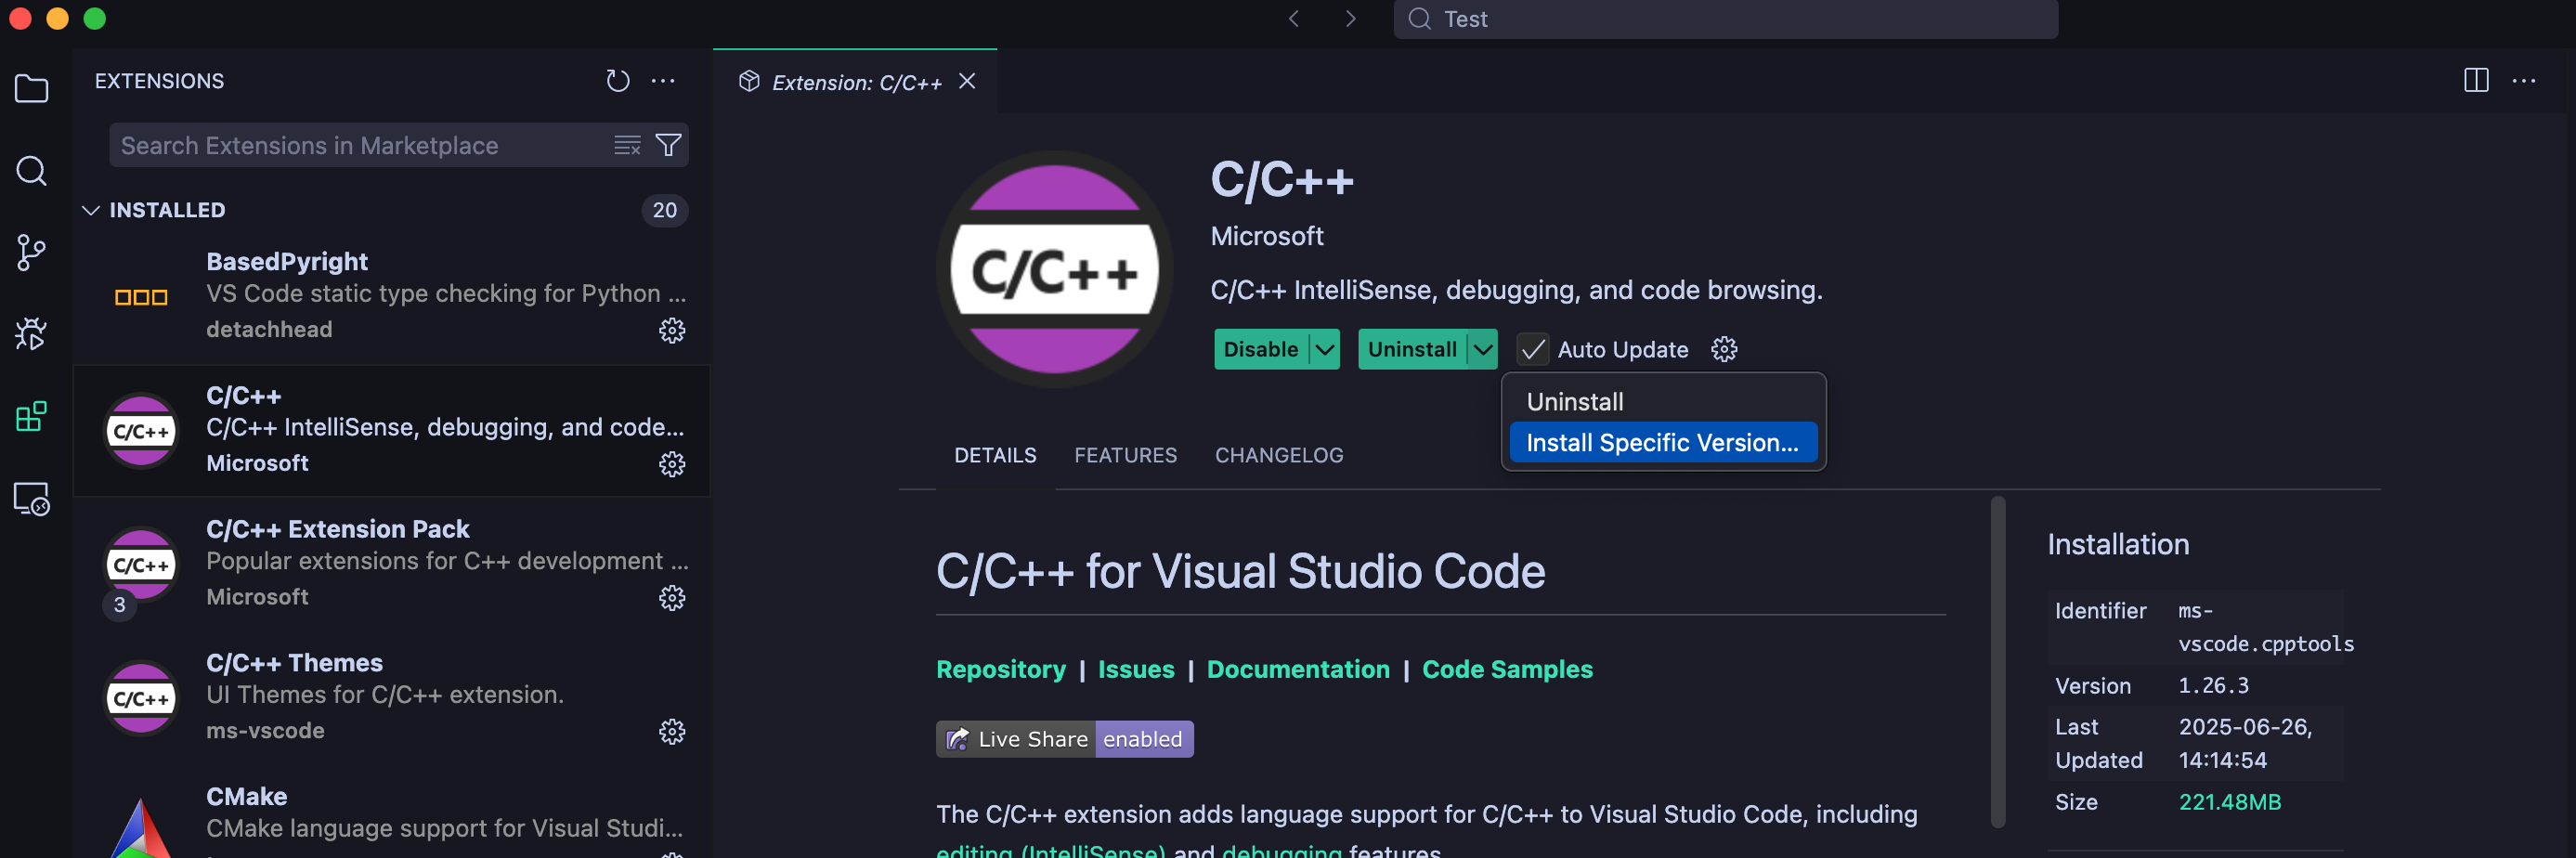Choose Install Specific Version menu entry
The image size is (2576, 858).
pyautogui.click(x=1662, y=443)
